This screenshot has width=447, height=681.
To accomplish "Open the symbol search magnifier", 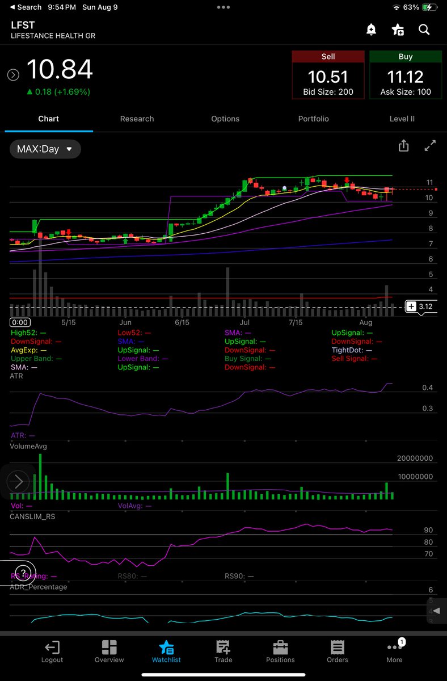I will click(x=424, y=30).
